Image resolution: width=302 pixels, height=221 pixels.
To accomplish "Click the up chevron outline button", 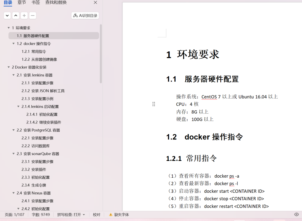I will (x=16, y=16).
